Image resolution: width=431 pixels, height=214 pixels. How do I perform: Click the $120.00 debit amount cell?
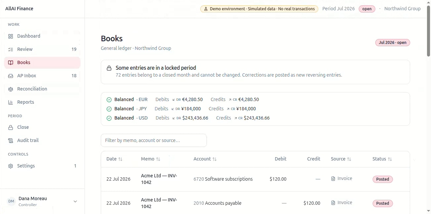(x=278, y=179)
